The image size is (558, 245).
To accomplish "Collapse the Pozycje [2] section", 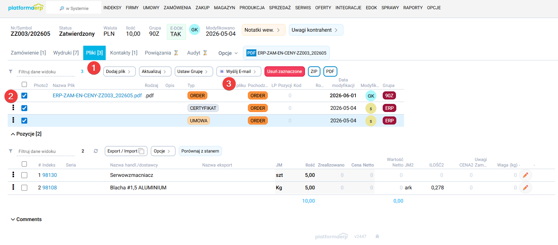I will [x=26, y=134].
